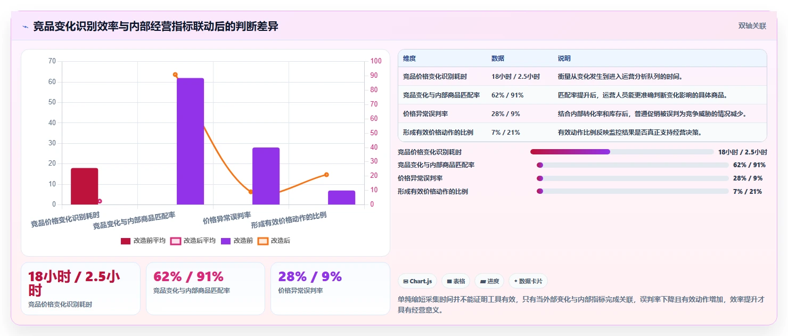Toggle the purple 改造前 legend swatch
Screen dimensions: 788x336
tap(226, 241)
